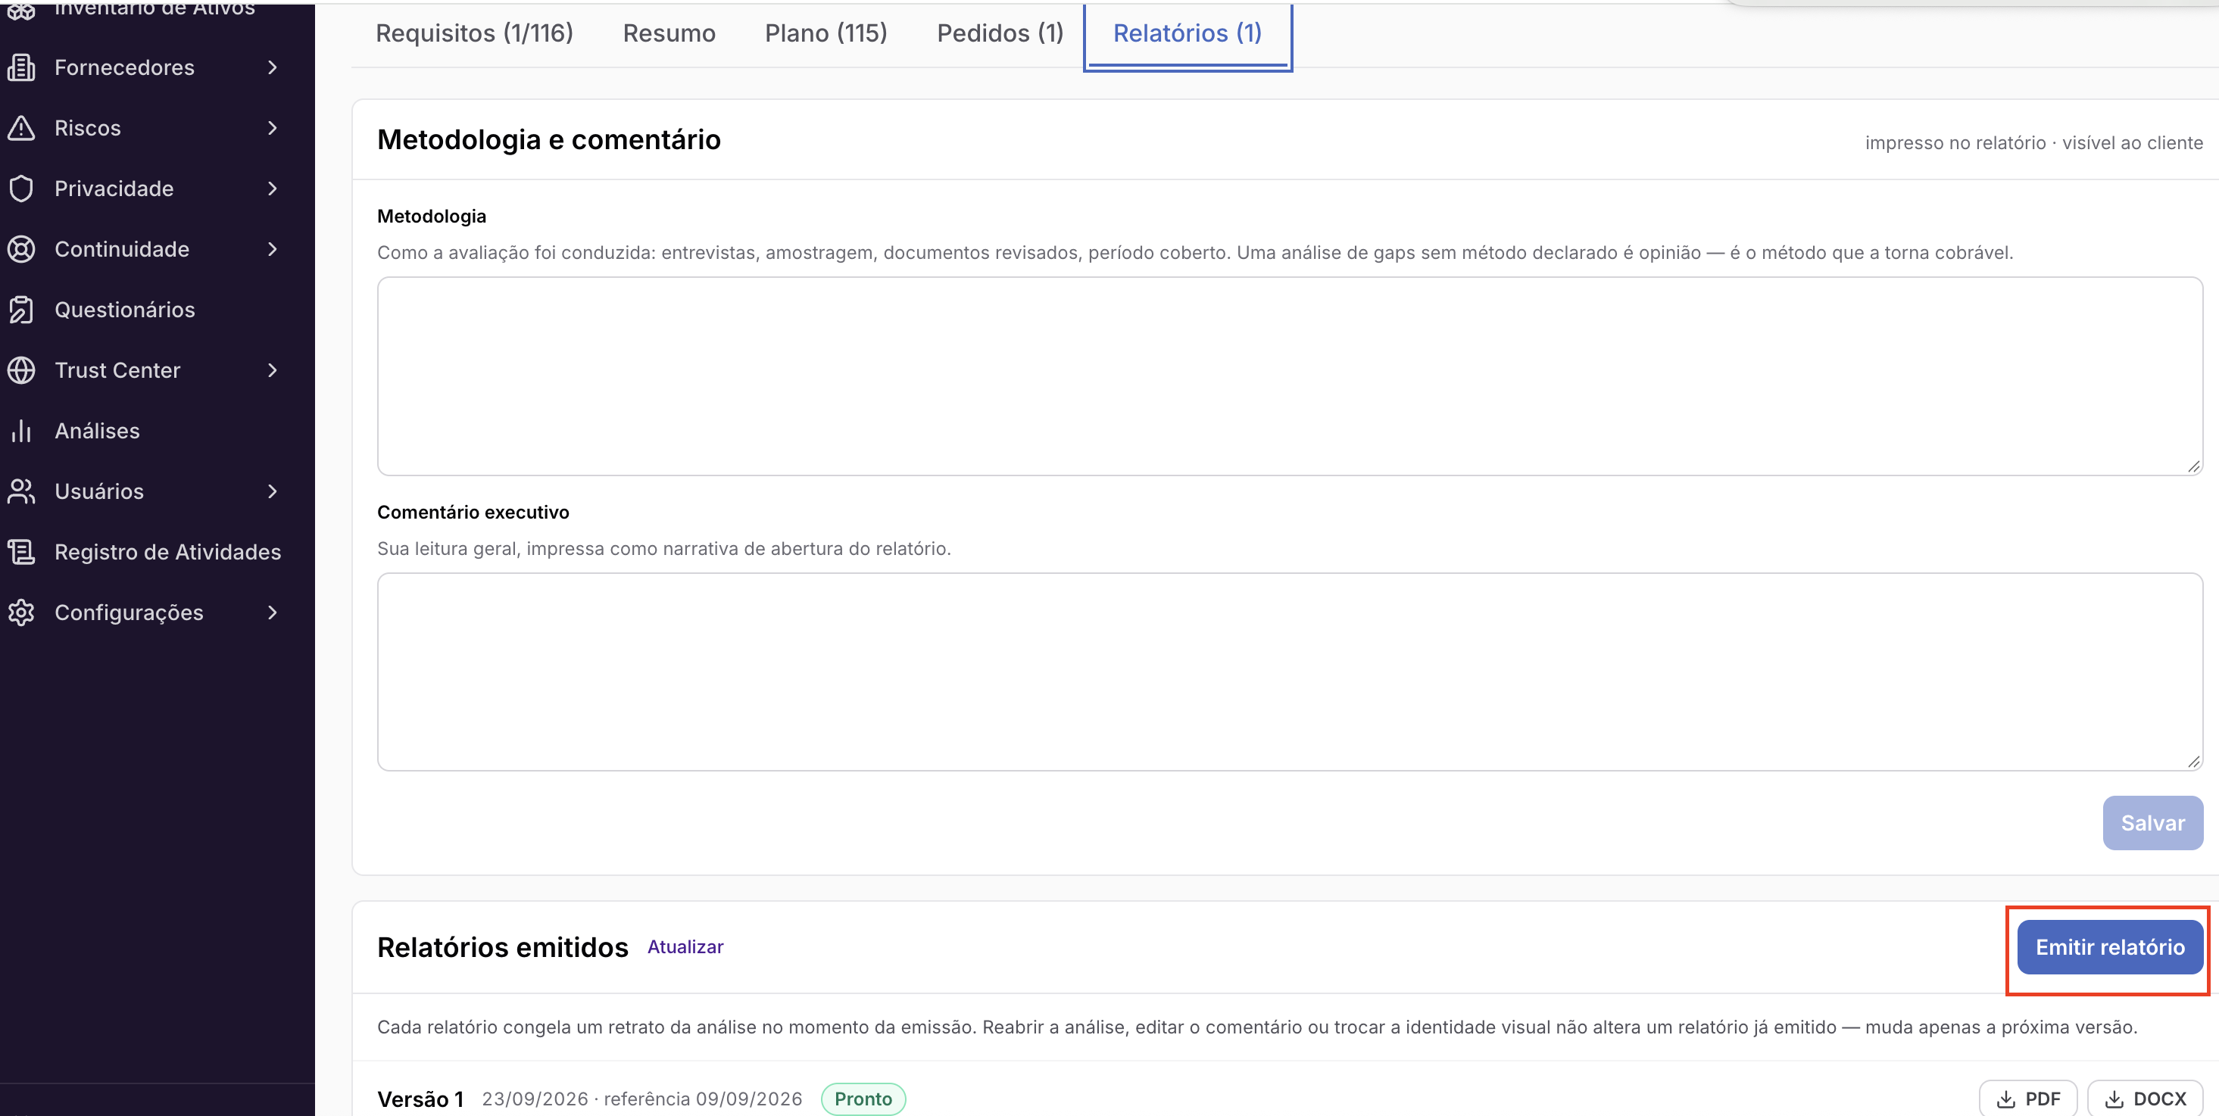The image size is (2219, 1116).
Task: Click the PDF download icon for Versão 1
Action: coord(2006,1099)
